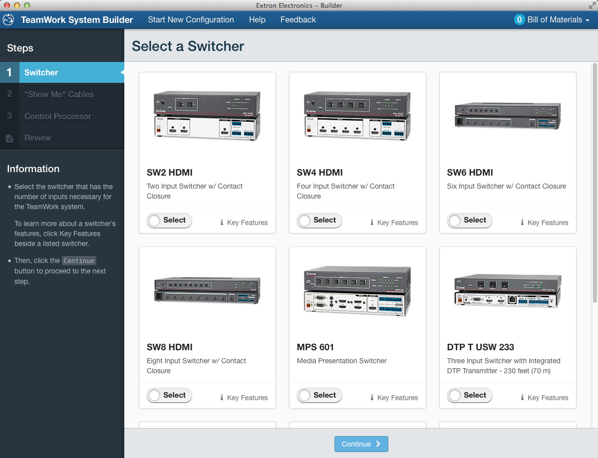Go to step 3 Control Processor
Viewport: 598px width, 458px height.
click(x=62, y=116)
